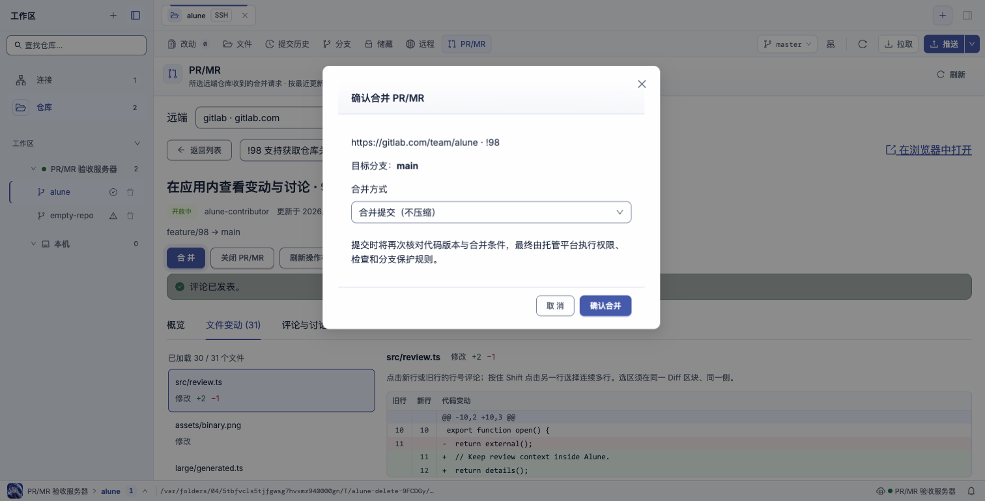
Task: Open the 改动 tab
Action: (x=188, y=44)
